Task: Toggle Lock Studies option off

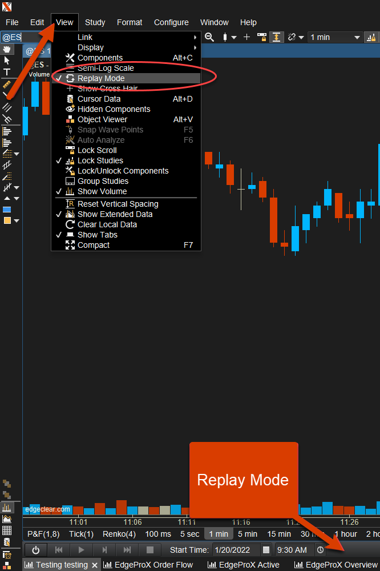Action: click(100, 160)
